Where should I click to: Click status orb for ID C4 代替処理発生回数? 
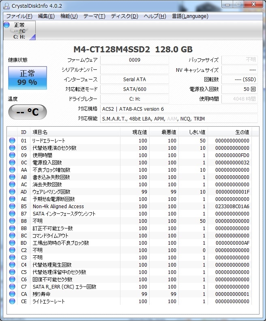[x=12, y=265]
